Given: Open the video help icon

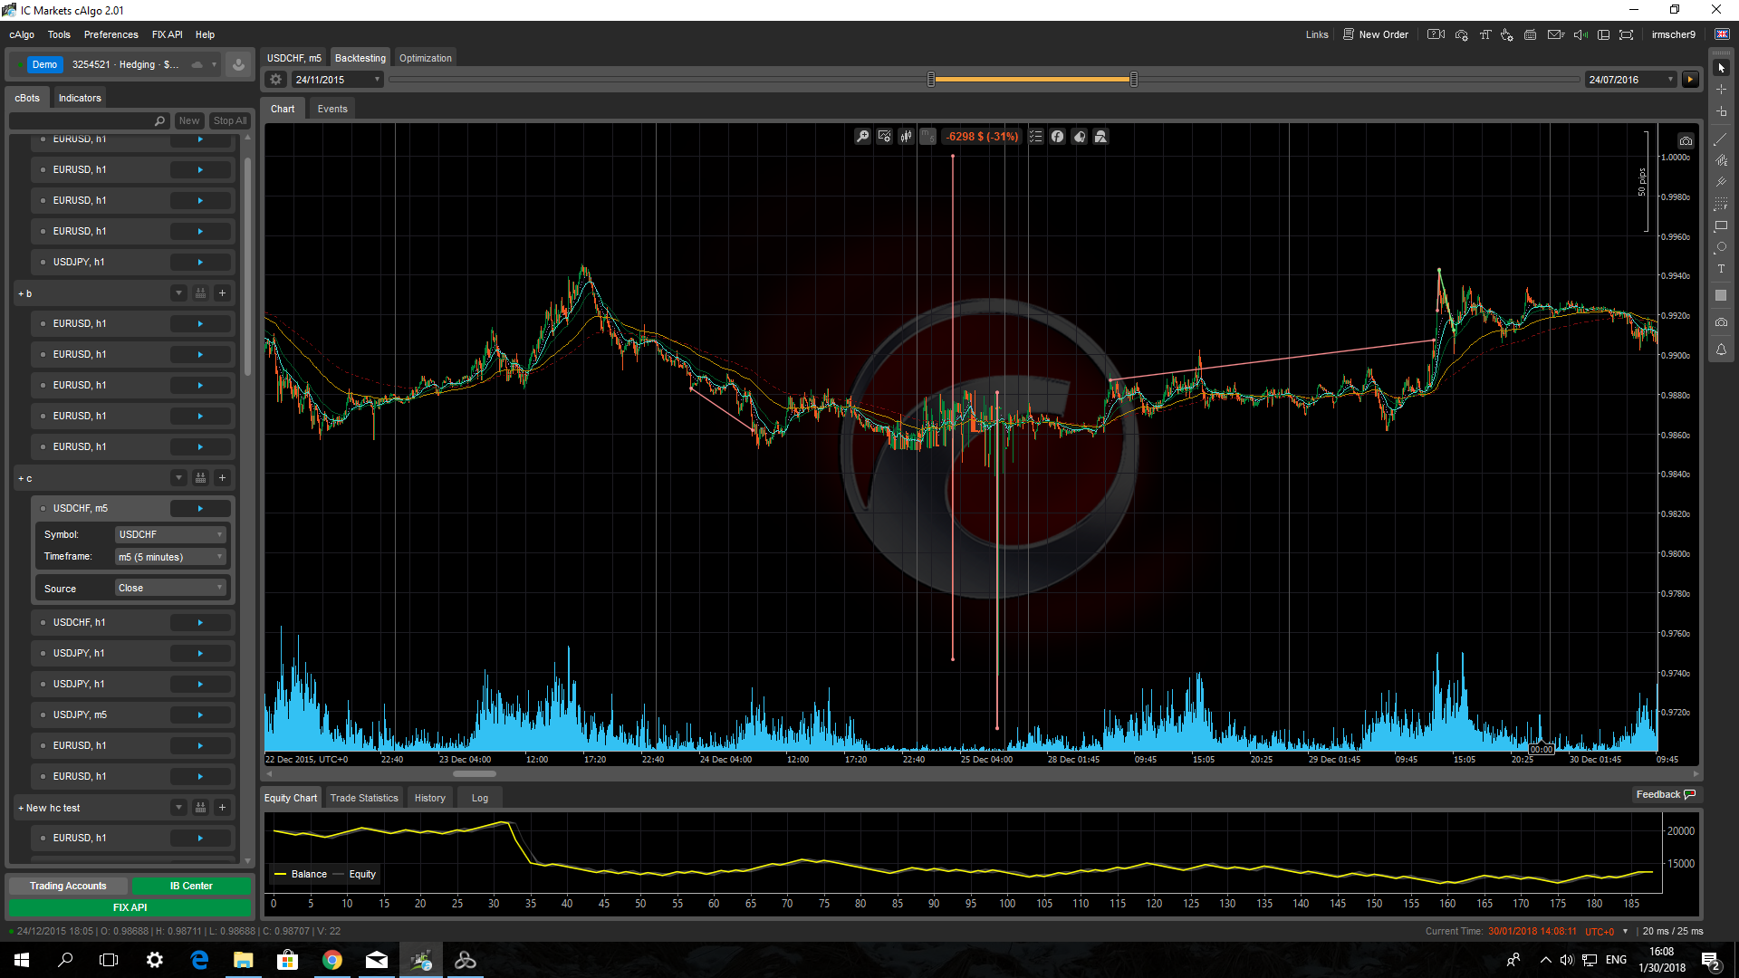Looking at the screenshot, I should pyautogui.click(x=1436, y=34).
